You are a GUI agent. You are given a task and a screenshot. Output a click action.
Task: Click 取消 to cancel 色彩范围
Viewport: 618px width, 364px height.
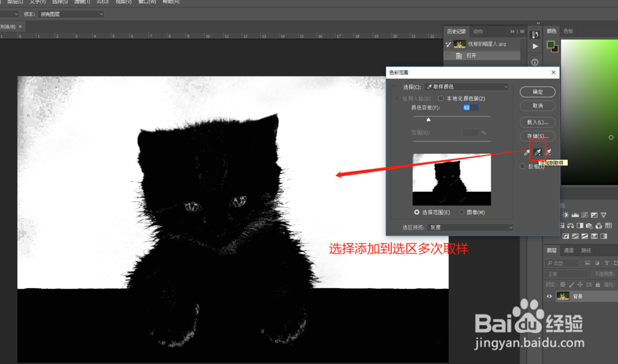(538, 105)
